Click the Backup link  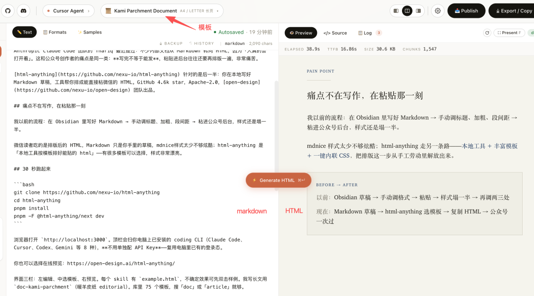coord(171,43)
